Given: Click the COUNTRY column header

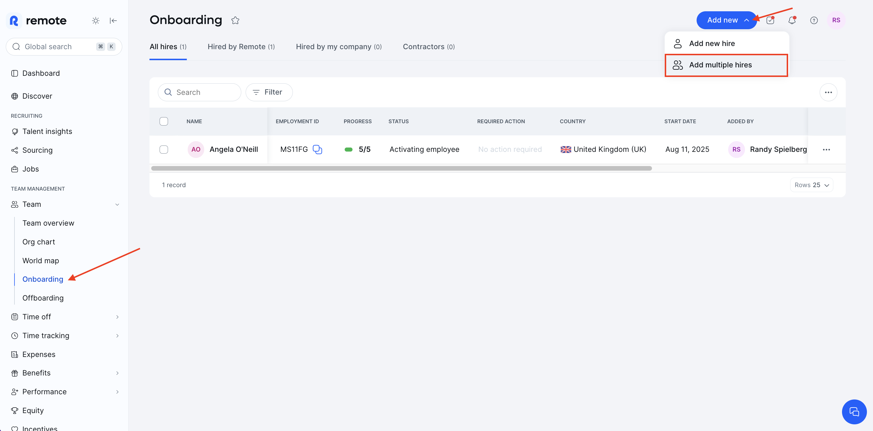Looking at the screenshot, I should tap(572, 121).
